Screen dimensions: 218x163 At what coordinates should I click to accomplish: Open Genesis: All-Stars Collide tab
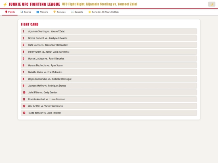(104, 12)
